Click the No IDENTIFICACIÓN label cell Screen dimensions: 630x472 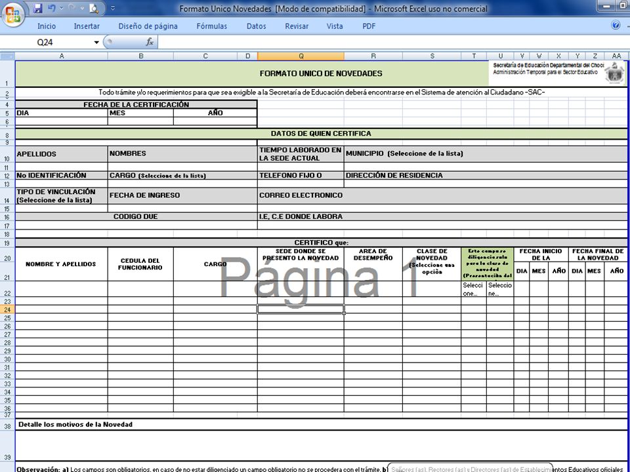click(x=62, y=176)
